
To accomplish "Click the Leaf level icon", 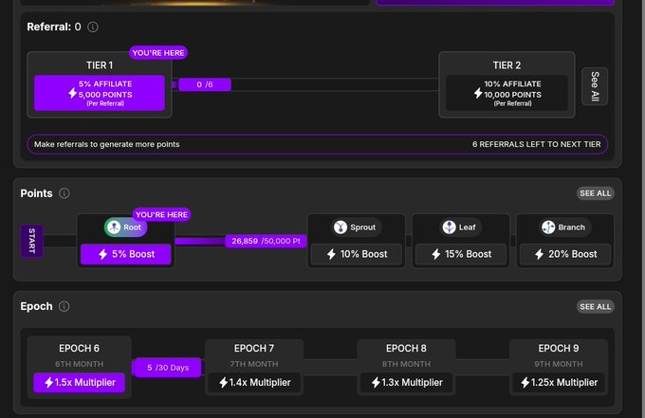I will 450,227.
